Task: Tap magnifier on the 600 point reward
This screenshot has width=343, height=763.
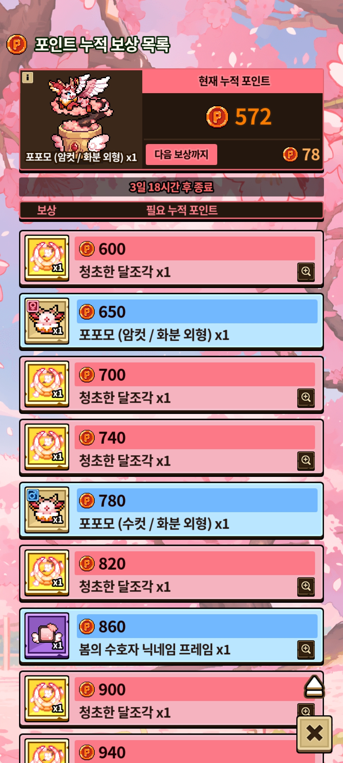Action: pos(306,272)
